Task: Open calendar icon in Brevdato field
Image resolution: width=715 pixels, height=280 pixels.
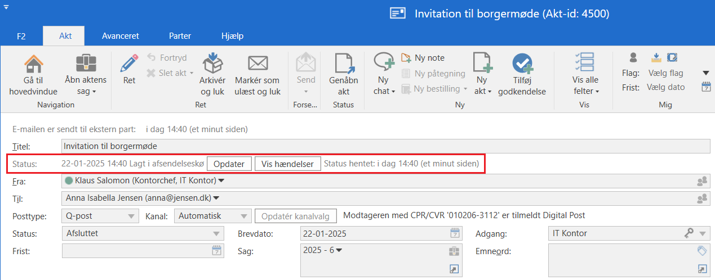Action: tap(455, 233)
